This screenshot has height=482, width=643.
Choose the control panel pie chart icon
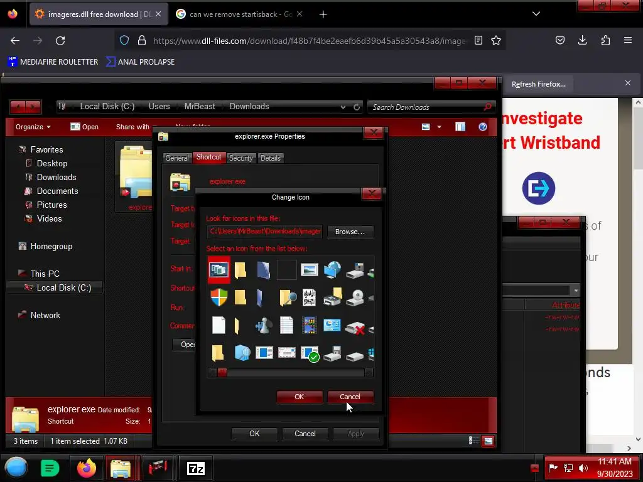click(332, 326)
